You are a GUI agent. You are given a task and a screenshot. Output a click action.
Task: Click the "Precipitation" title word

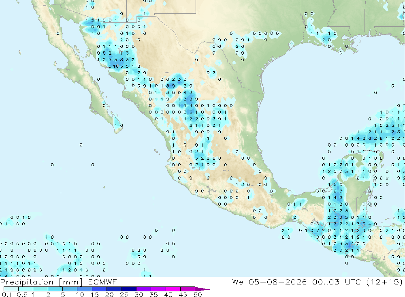tap(27, 282)
